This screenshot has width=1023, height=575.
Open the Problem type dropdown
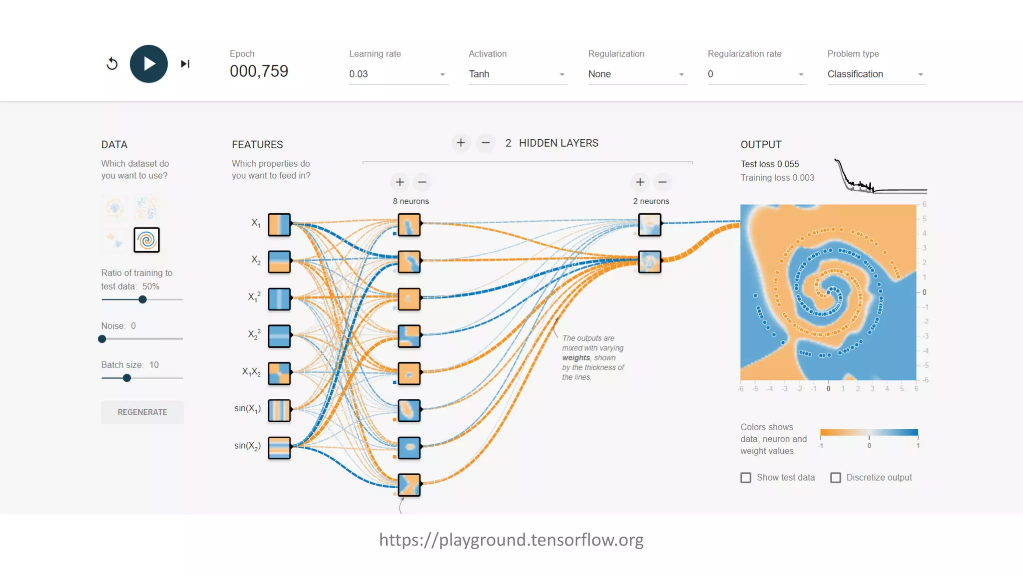(x=876, y=74)
